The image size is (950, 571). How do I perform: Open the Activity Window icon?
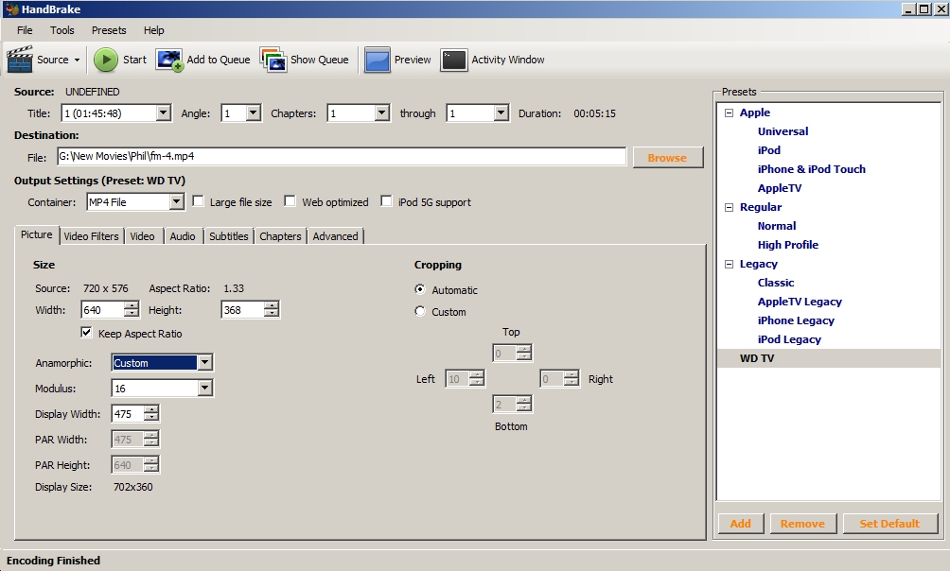coord(454,60)
